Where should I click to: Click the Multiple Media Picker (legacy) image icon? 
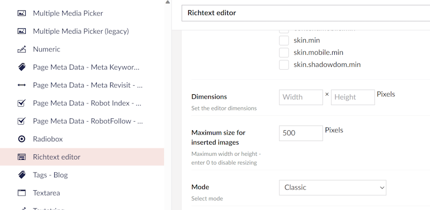point(21,31)
